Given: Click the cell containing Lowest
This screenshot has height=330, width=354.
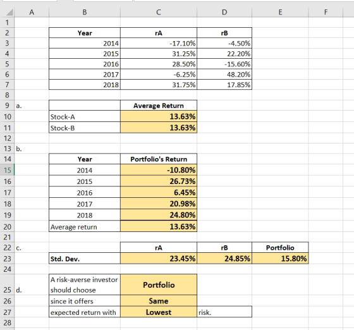Looking at the screenshot, I should (159, 312).
